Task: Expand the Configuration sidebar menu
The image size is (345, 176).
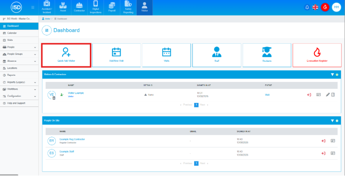Action: point(19,96)
